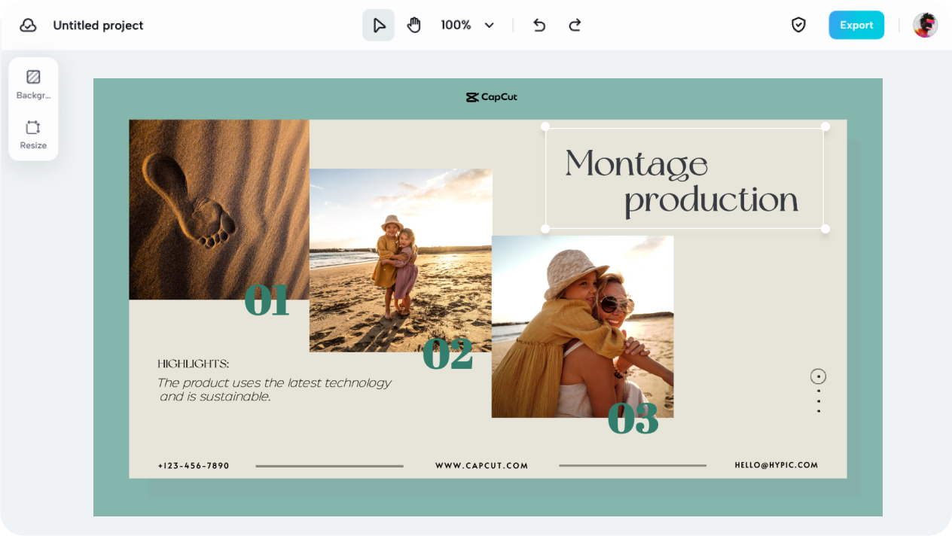Screen dimensions: 952x536
Task: Open the user profile avatar
Action: click(926, 25)
